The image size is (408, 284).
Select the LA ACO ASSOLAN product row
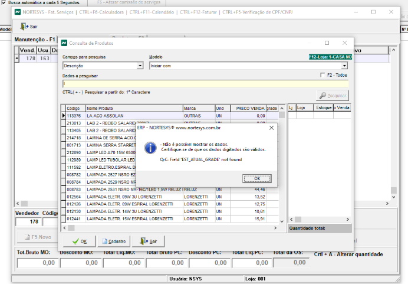tap(133, 116)
